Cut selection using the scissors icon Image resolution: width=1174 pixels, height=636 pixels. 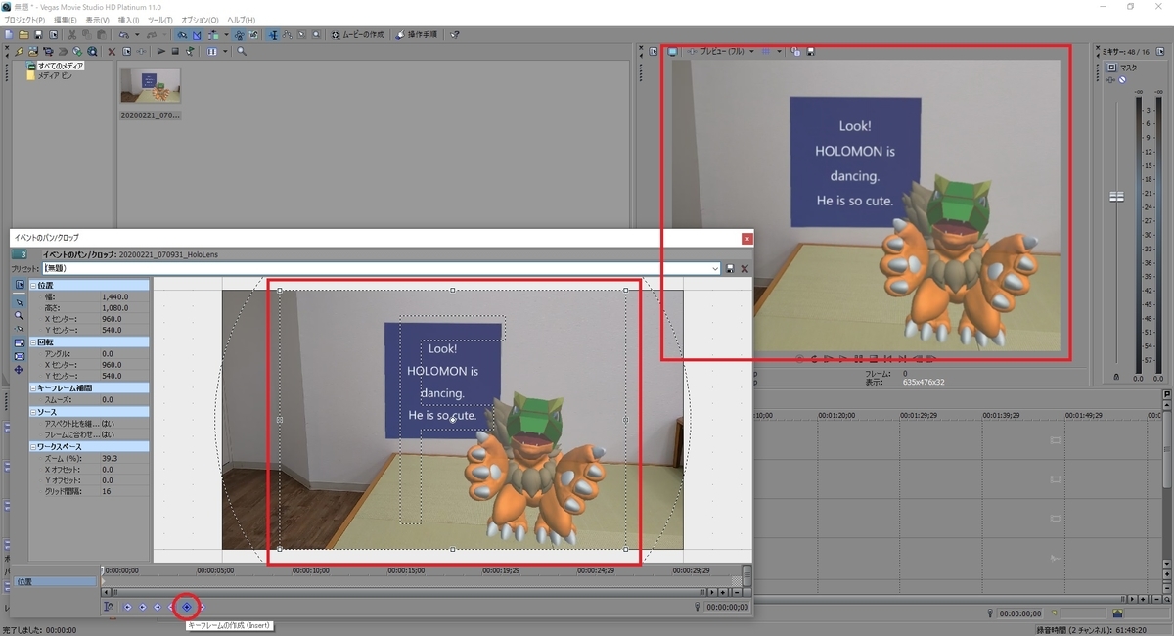[x=71, y=34]
